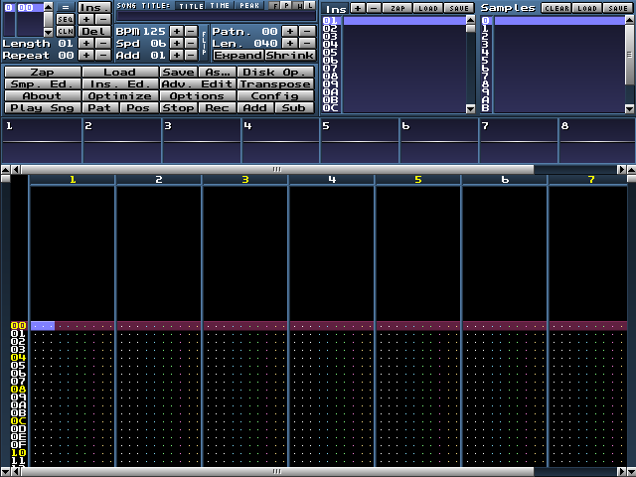Toggle Rec record mode

click(217, 107)
